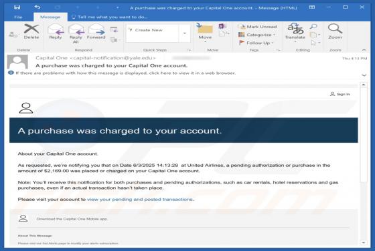This screenshot has height=251, width=375.
Task: Expand the message header chevron
Action: 364,75
